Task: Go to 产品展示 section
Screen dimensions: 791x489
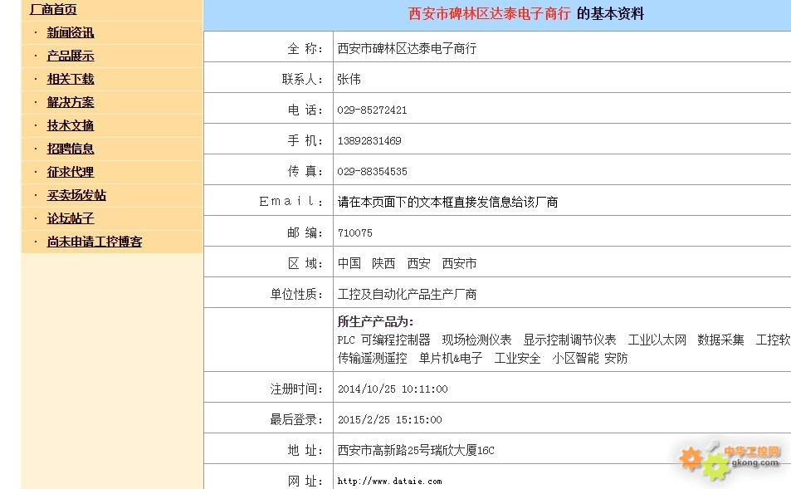Action: (71, 56)
